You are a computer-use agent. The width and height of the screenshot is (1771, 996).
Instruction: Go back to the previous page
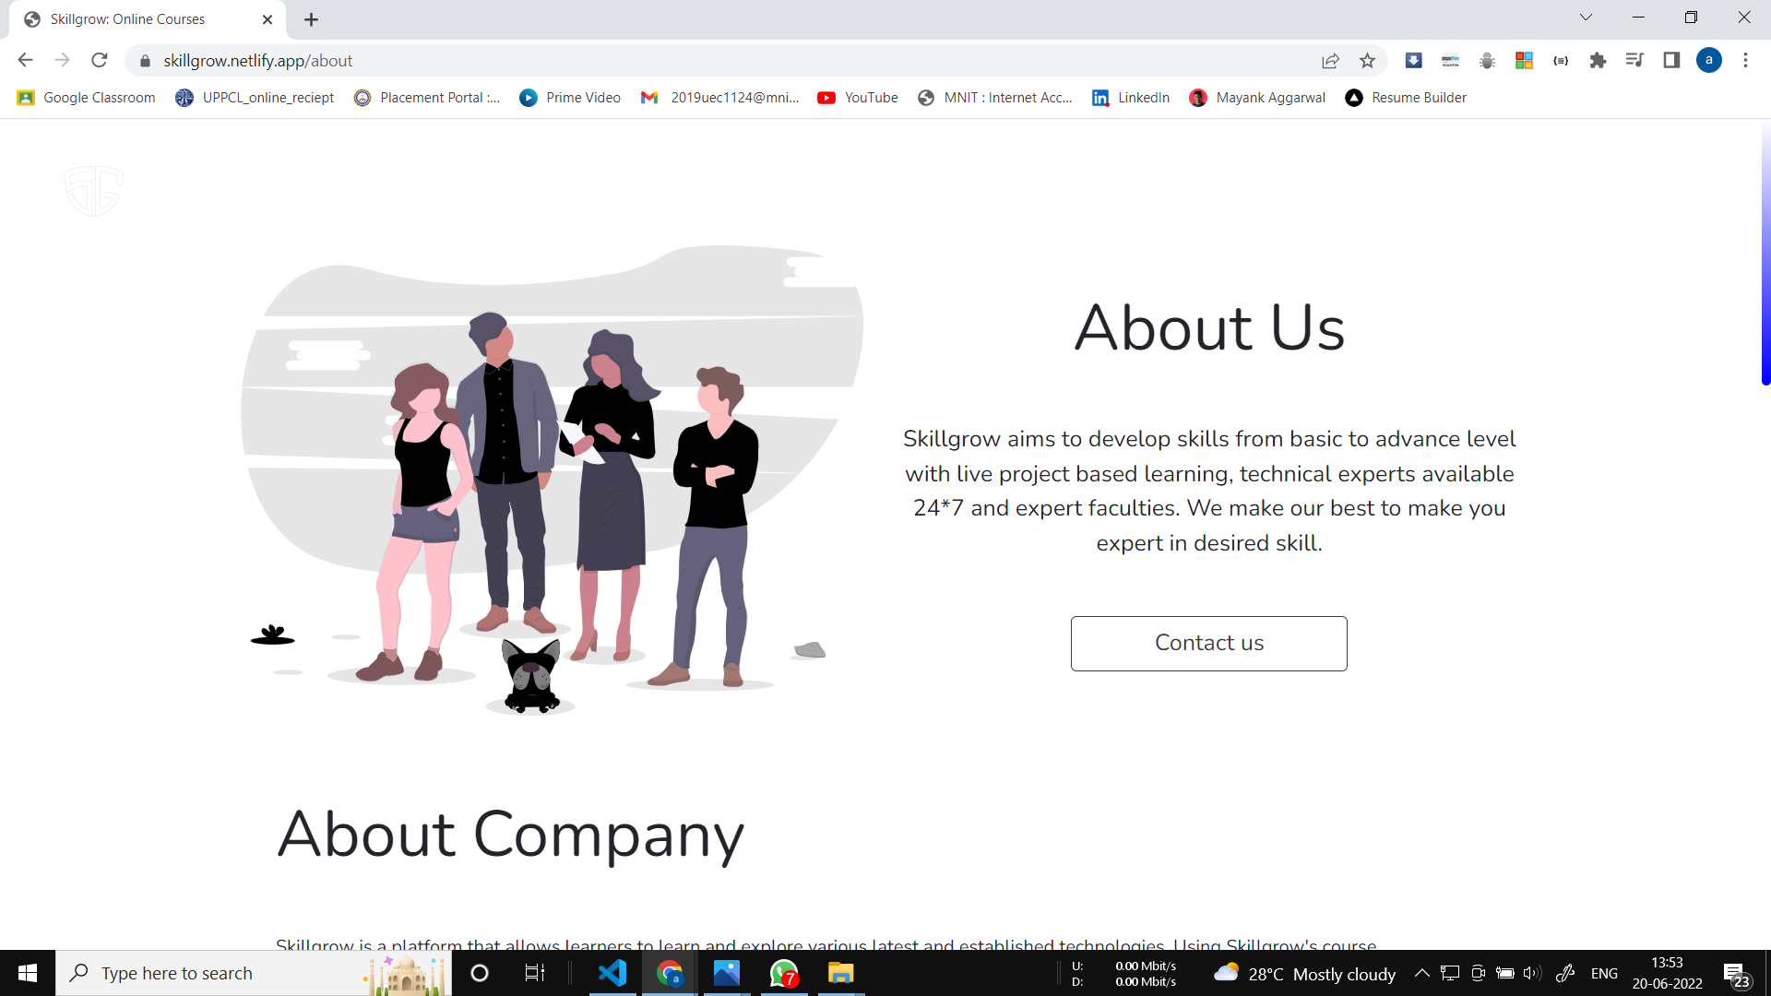tap(25, 61)
